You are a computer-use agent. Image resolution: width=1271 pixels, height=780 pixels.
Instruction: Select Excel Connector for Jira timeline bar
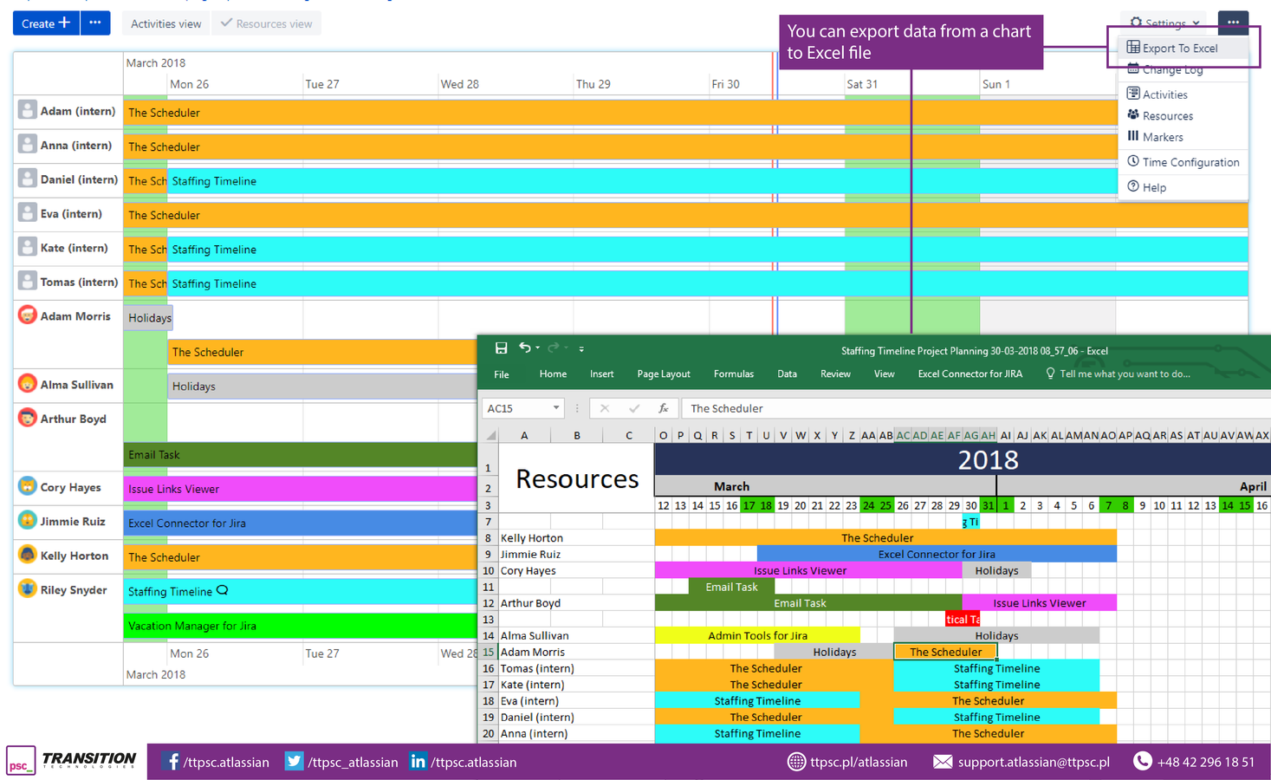tap(300, 523)
